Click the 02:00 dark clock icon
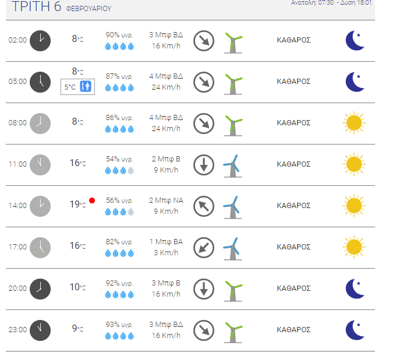This screenshot has width=403, height=352. click(40, 41)
